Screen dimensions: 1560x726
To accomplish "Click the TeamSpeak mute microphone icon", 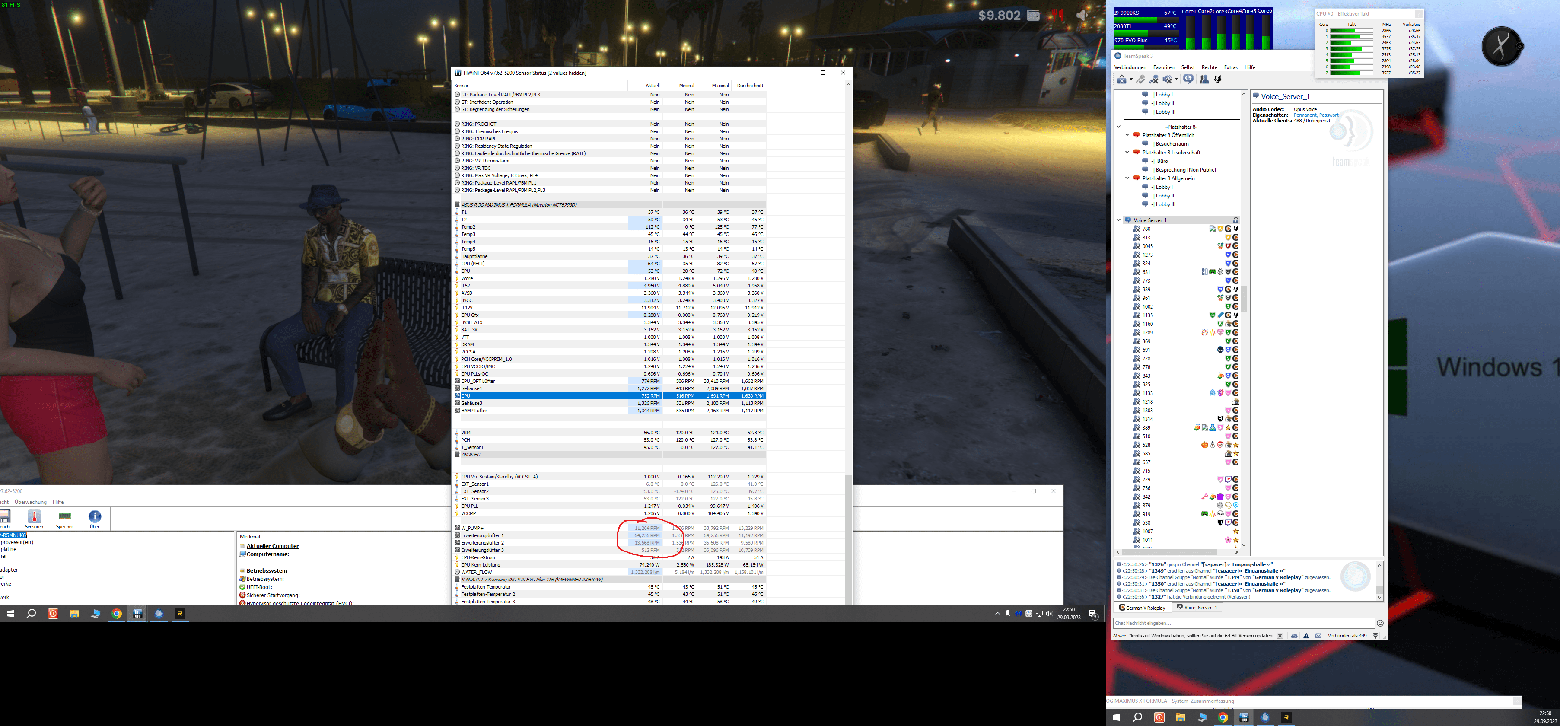I will (1154, 80).
